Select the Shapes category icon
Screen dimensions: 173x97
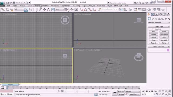[x=153, y=19]
